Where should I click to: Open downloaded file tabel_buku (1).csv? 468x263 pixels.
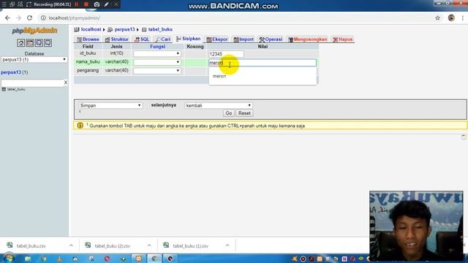pyautogui.click(x=190, y=245)
